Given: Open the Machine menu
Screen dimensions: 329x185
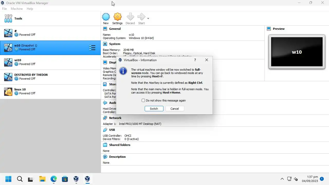Looking at the screenshot, I should click(x=17, y=9).
